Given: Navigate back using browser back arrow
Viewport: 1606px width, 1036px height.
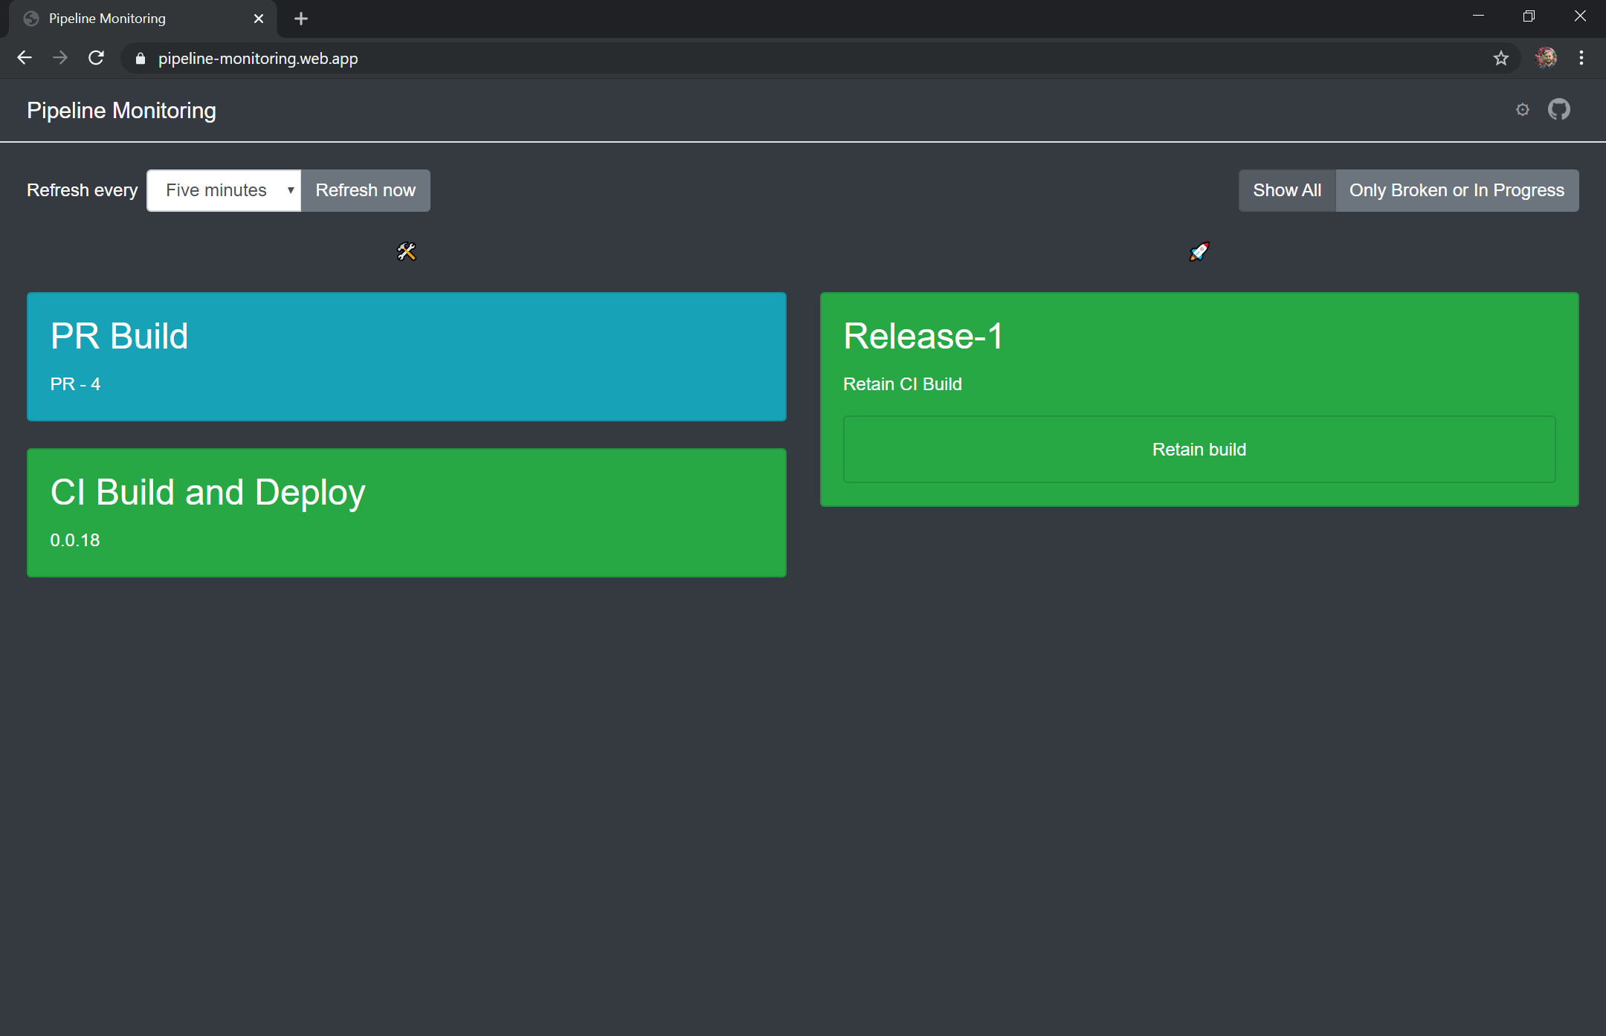Looking at the screenshot, I should (x=23, y=59).
